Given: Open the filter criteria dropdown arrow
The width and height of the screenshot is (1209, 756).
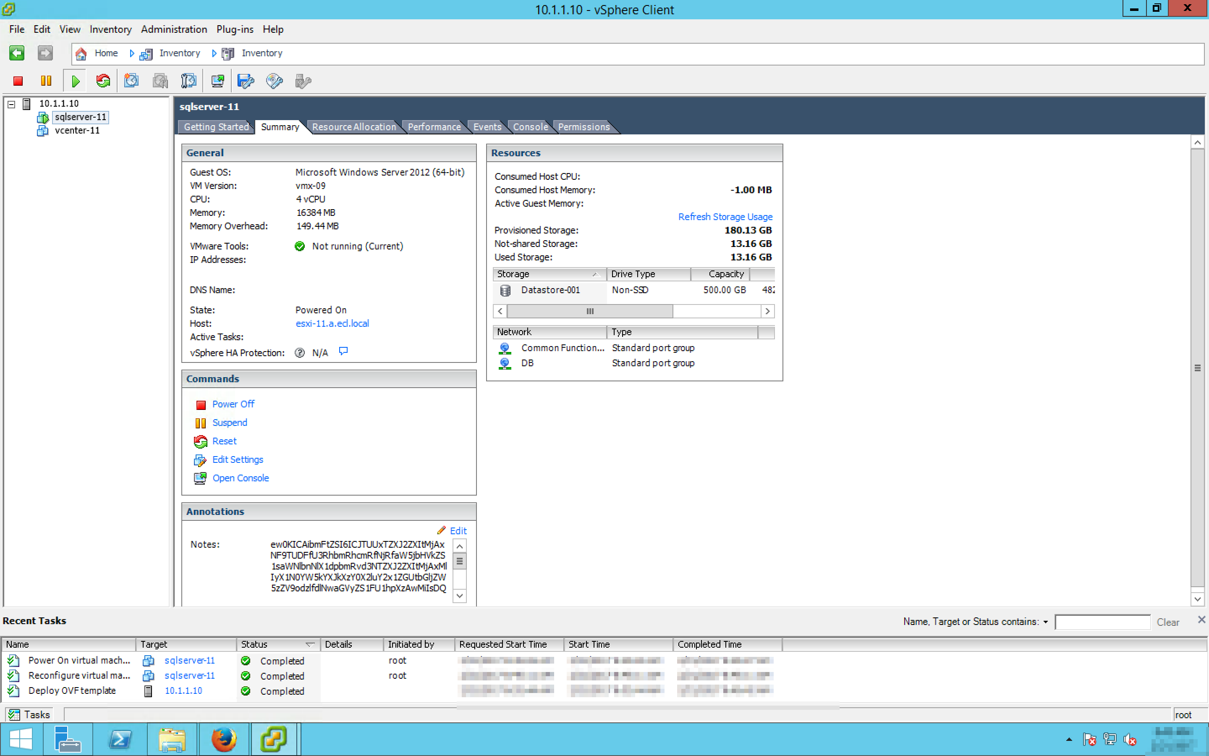Looking at the screenshot, I should pyautogui.click(x=1046, y=622).
